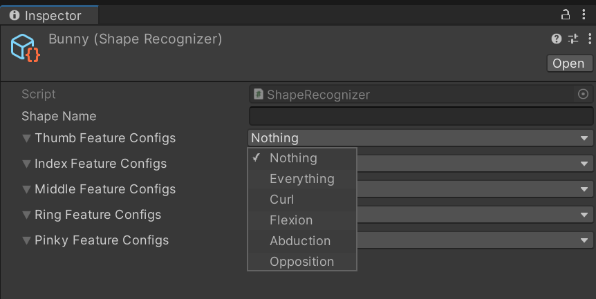
Task: Click the Shape Name text field
Action: point(421,116)
